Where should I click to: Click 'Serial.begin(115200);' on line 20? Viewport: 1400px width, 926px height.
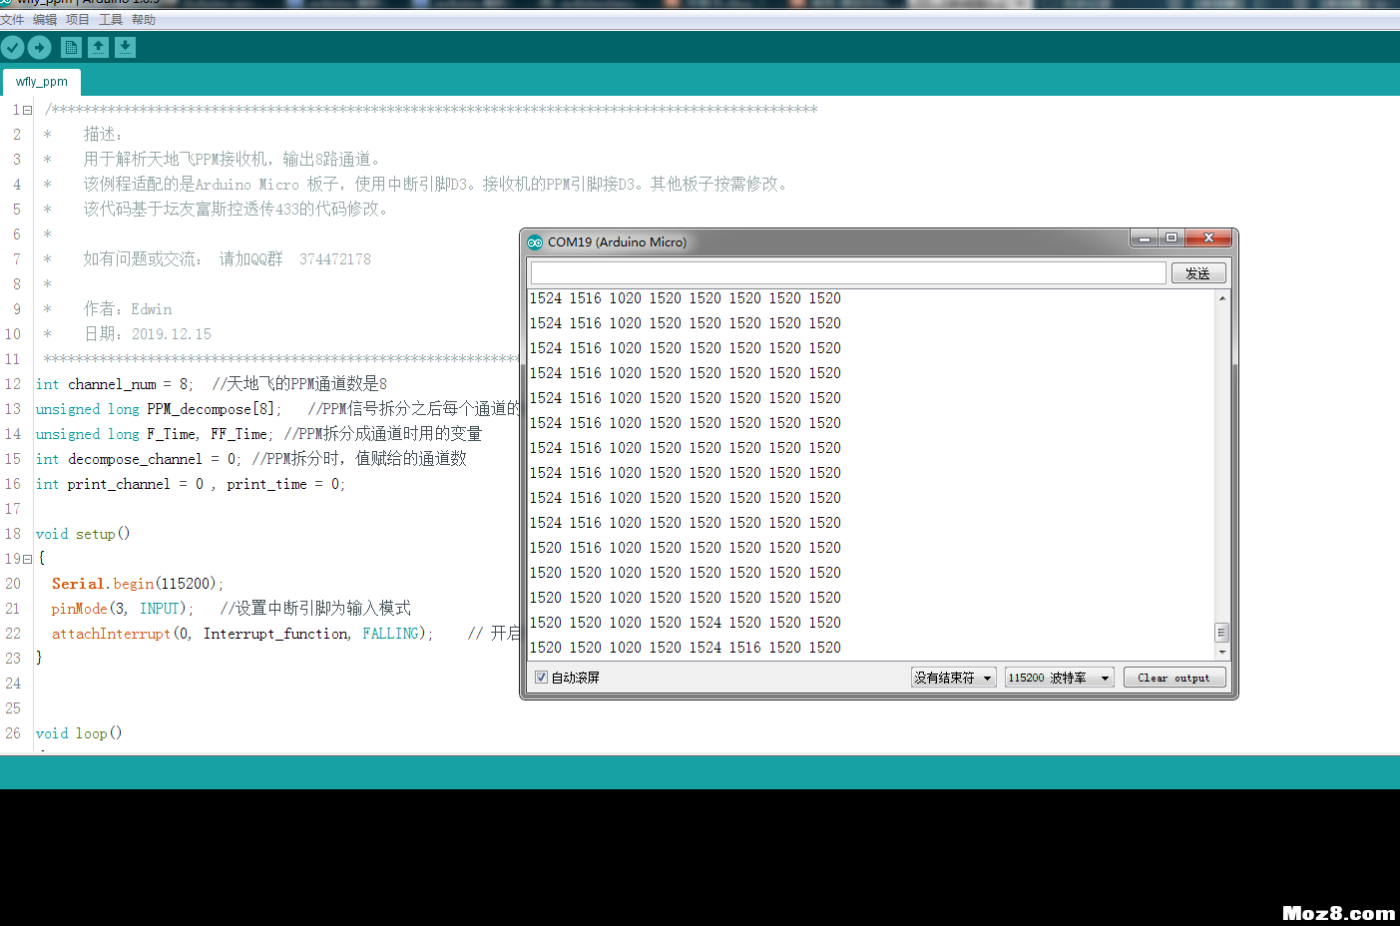click(x=138, y=584)
